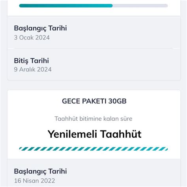The height and width of the screenshot is (187, 187).
Task: Click the gray unfilled end of top progress bar
Action: (140, 6)
